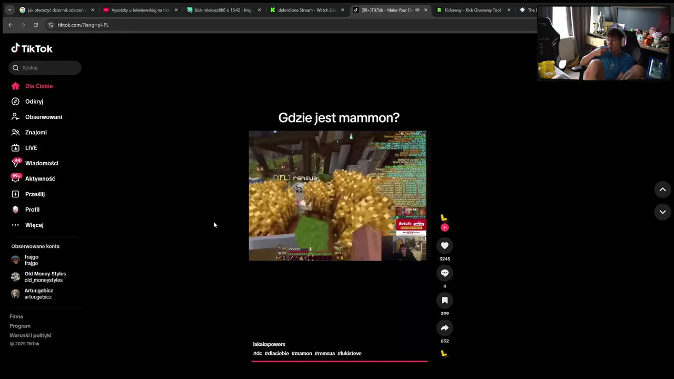Open Dla Ciebie feed

[x=39, y=86]
